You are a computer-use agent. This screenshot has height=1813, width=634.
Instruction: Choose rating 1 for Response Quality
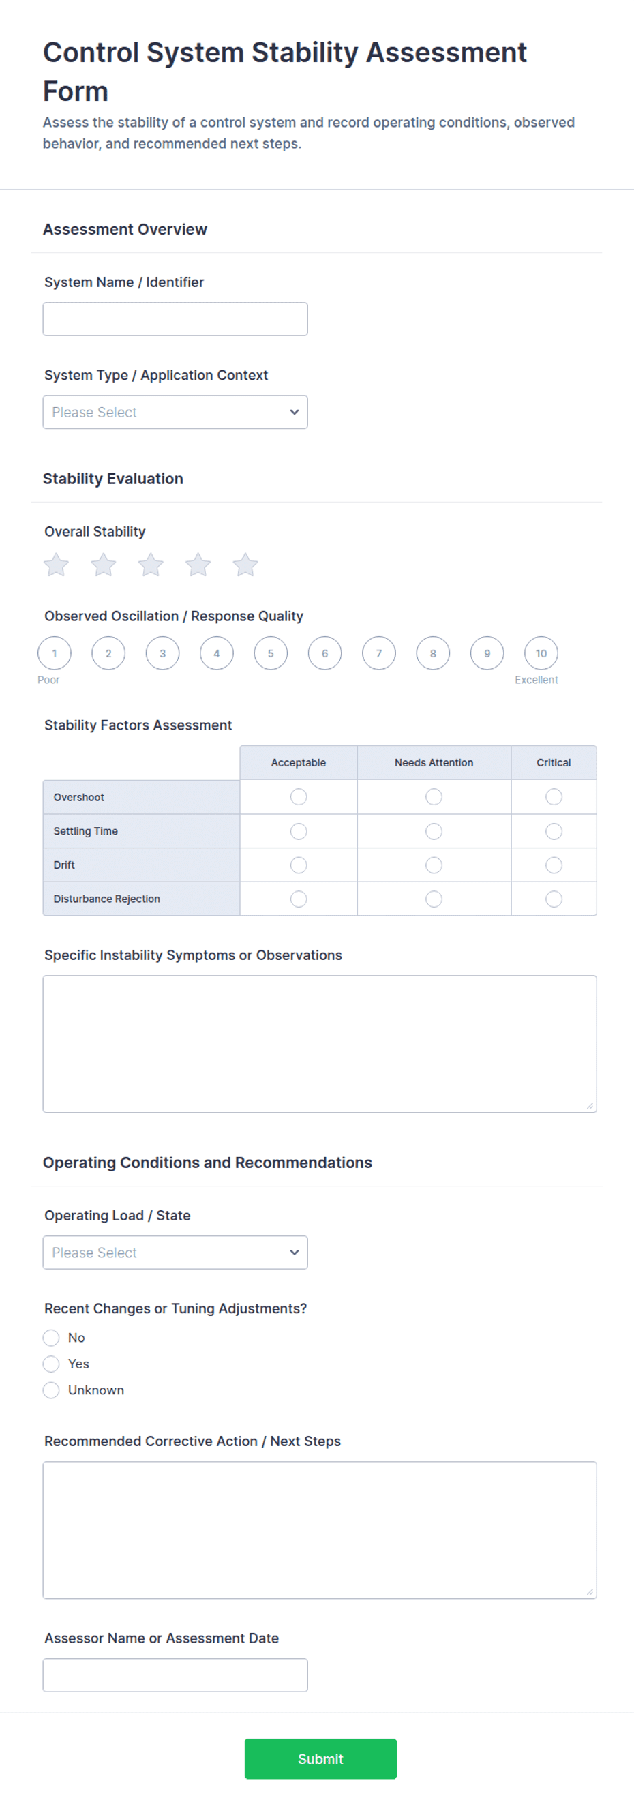(54, 653)
